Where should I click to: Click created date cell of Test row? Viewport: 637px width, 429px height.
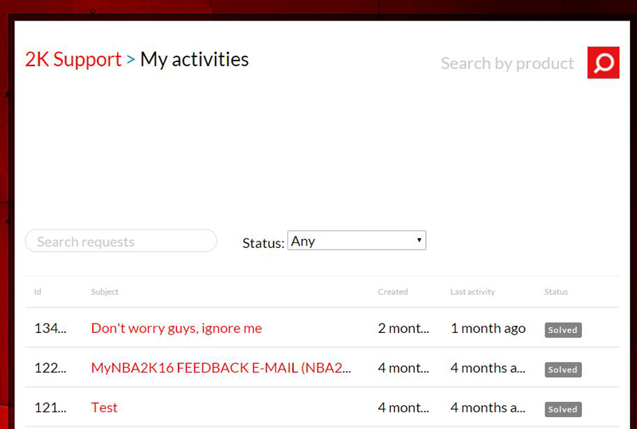pos(404,408)
